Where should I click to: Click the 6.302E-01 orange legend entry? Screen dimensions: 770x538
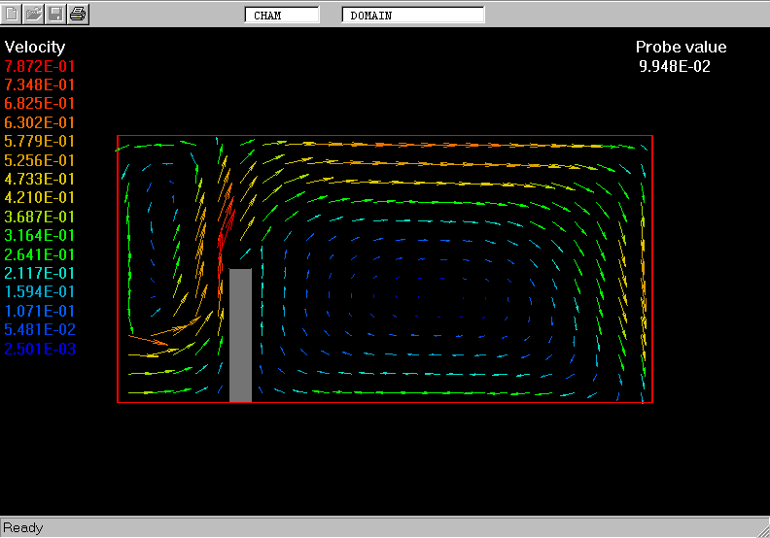[40, 122]
